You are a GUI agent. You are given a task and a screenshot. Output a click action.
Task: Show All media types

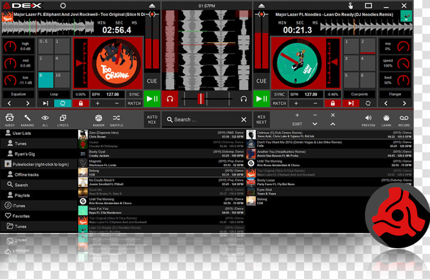[45, 120]
